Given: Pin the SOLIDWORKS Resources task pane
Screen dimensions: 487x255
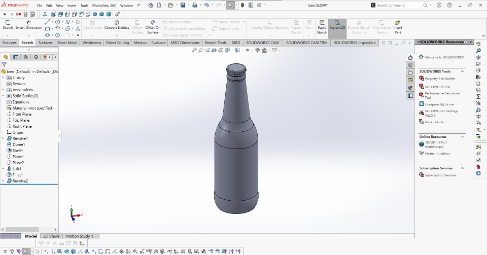Looking at the screenshot, I should 470,42.
